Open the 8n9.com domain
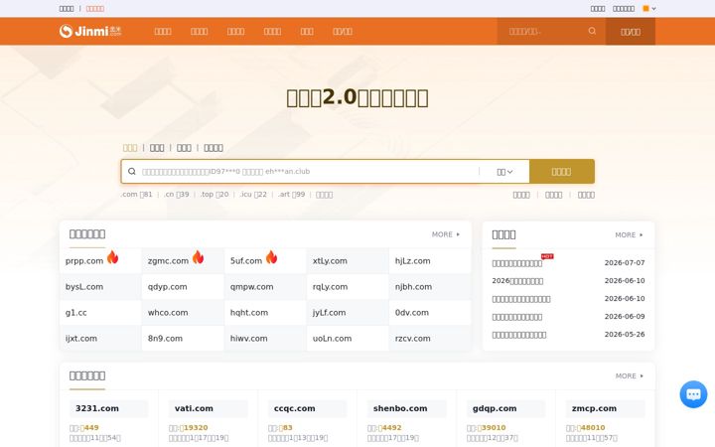This screenshot has width=715, height=447. click(x=165, y=339)
